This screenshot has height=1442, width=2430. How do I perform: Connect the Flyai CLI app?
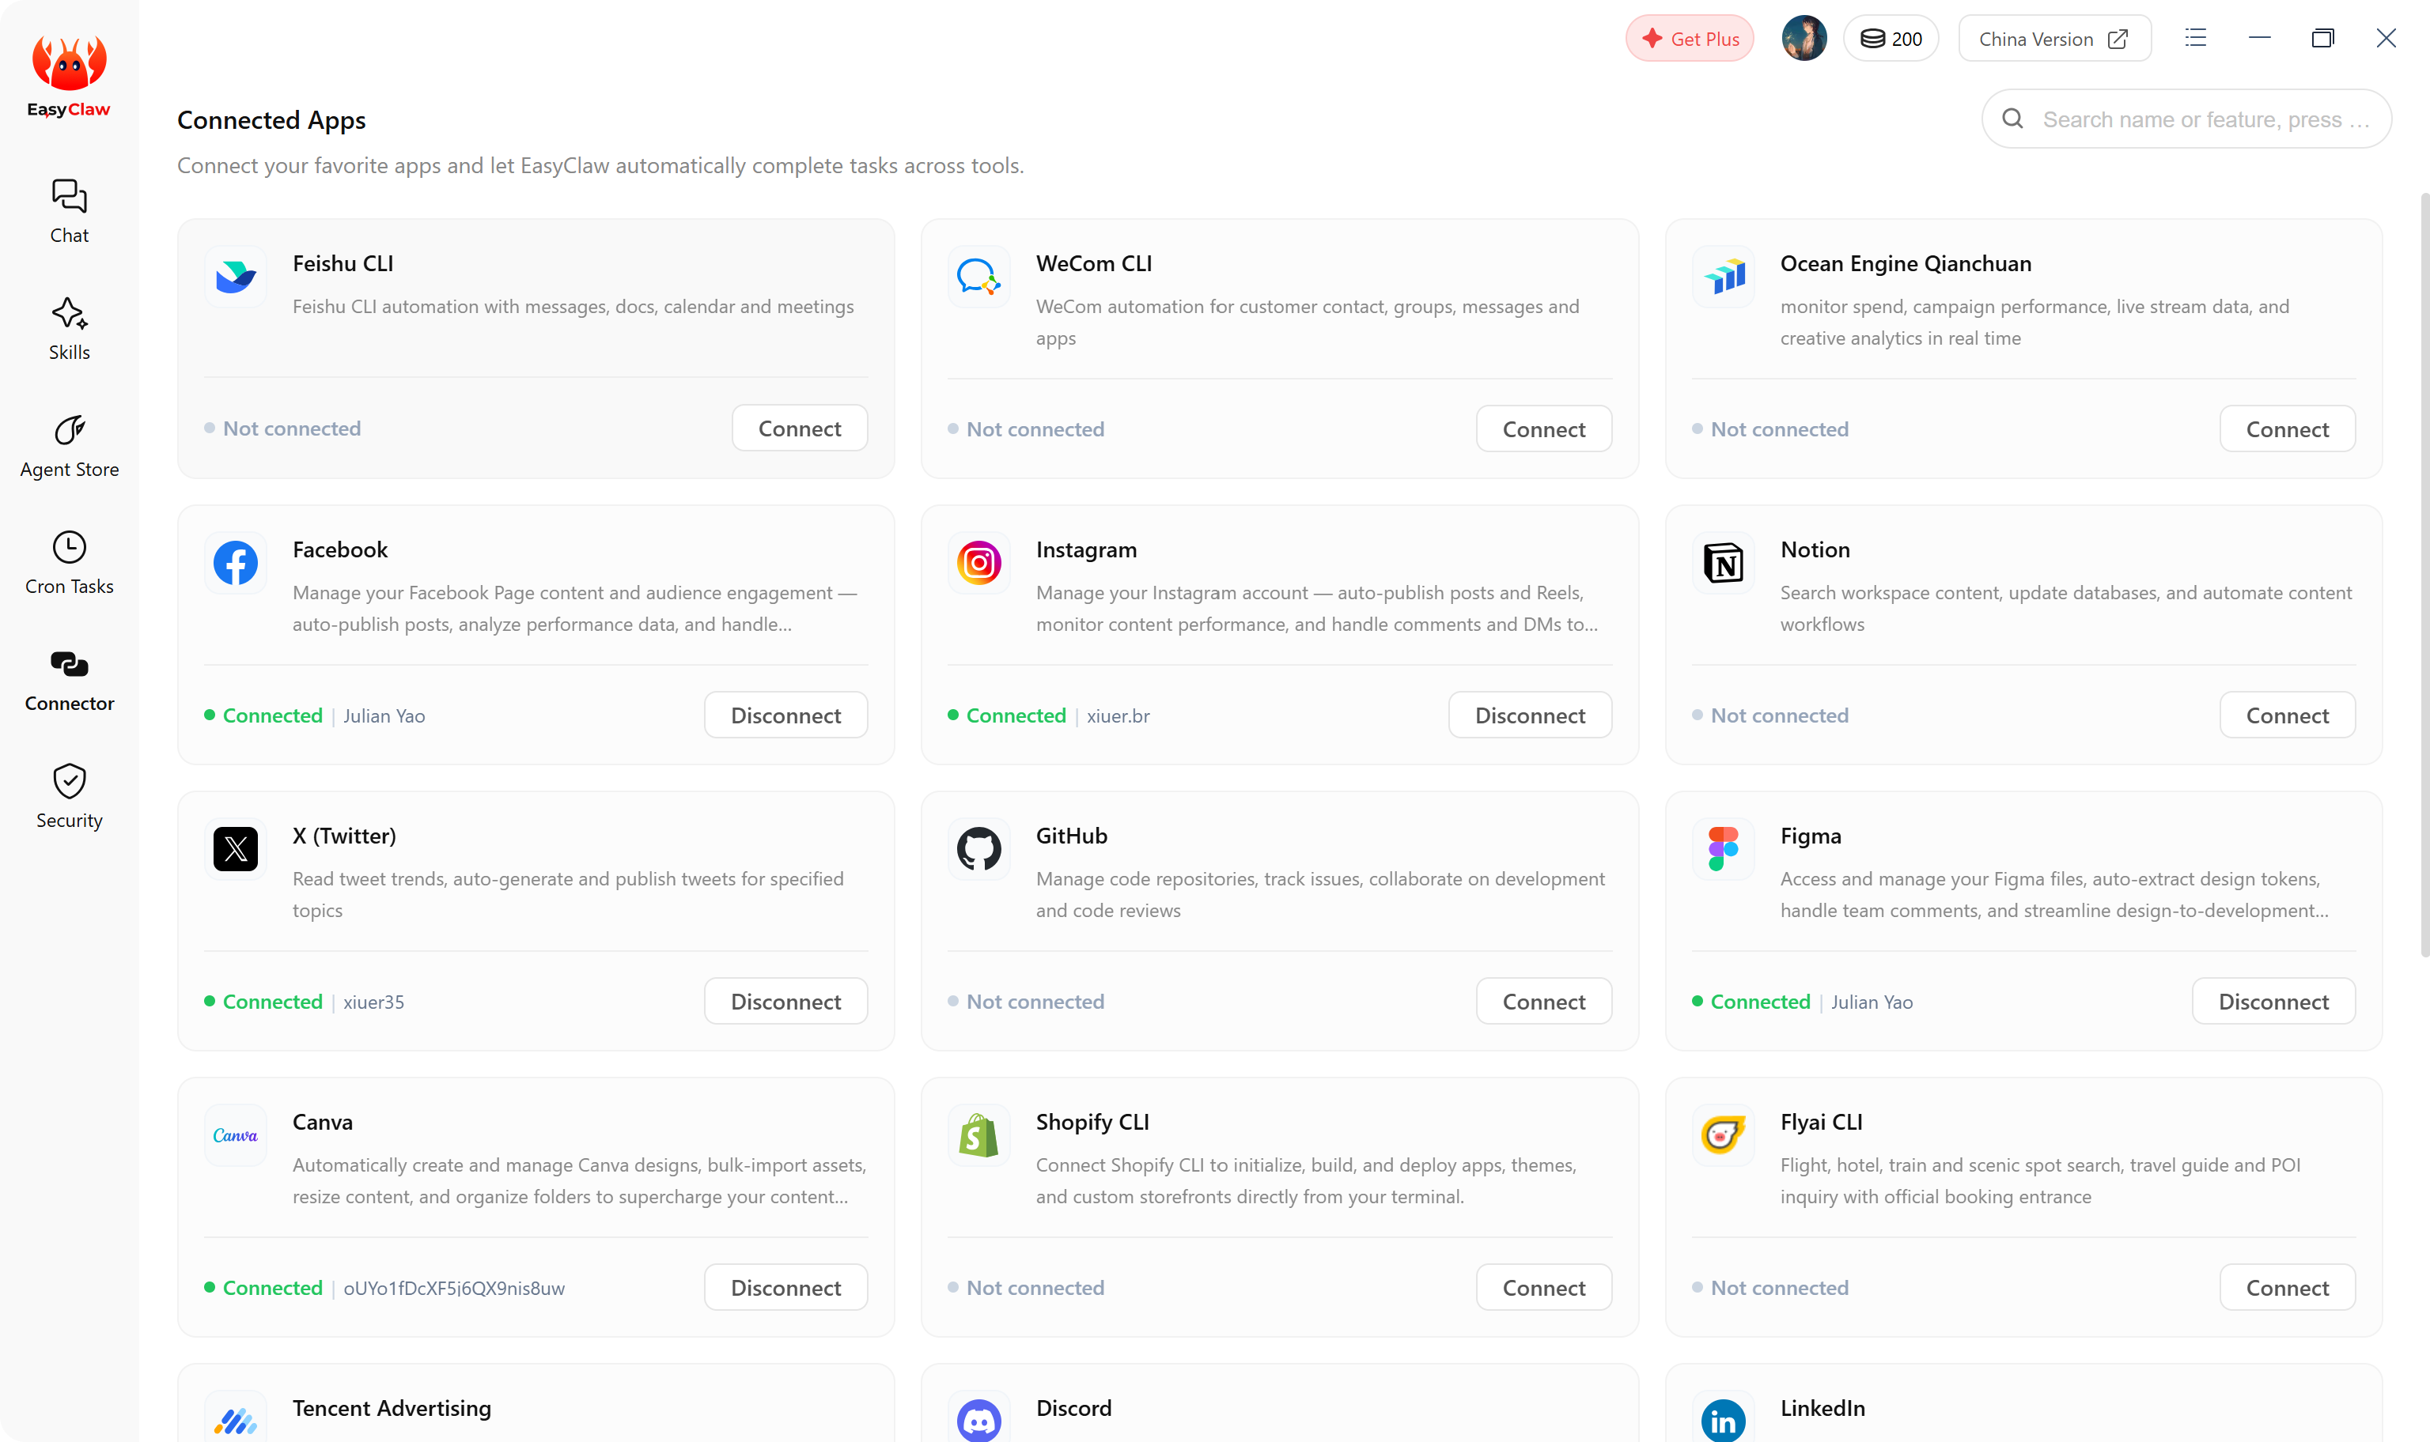pyautogui.click(x=2287, y=1288)
